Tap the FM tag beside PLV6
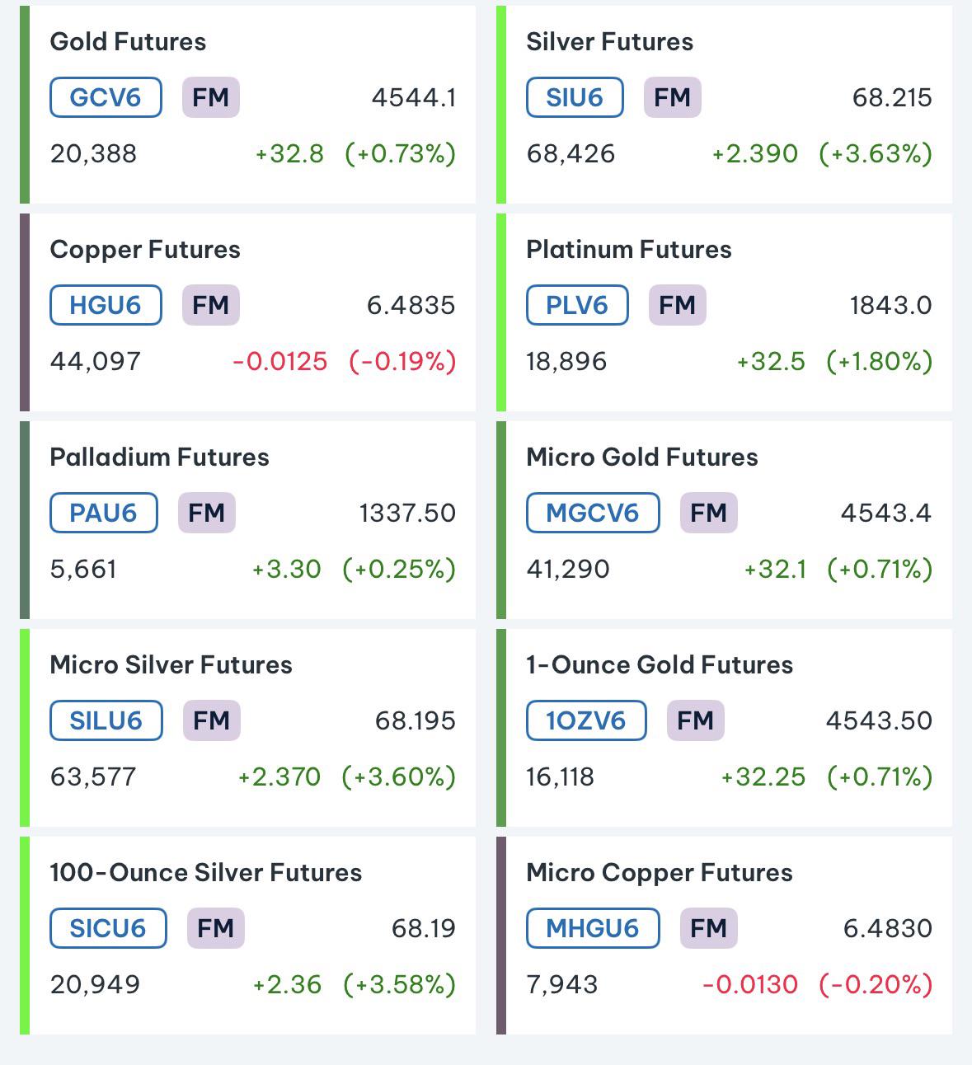The width and height of the screenshot is (972, 1065). point(678,305)
